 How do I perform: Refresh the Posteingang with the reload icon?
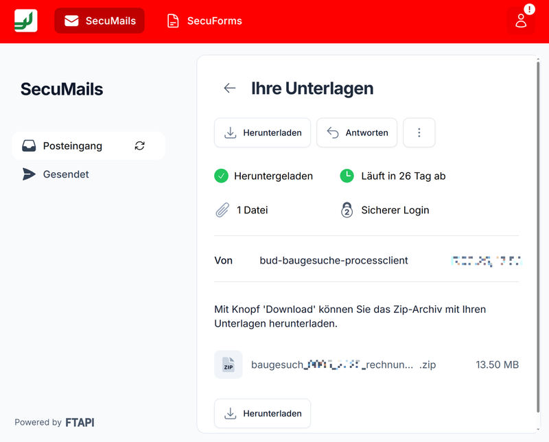140,146
